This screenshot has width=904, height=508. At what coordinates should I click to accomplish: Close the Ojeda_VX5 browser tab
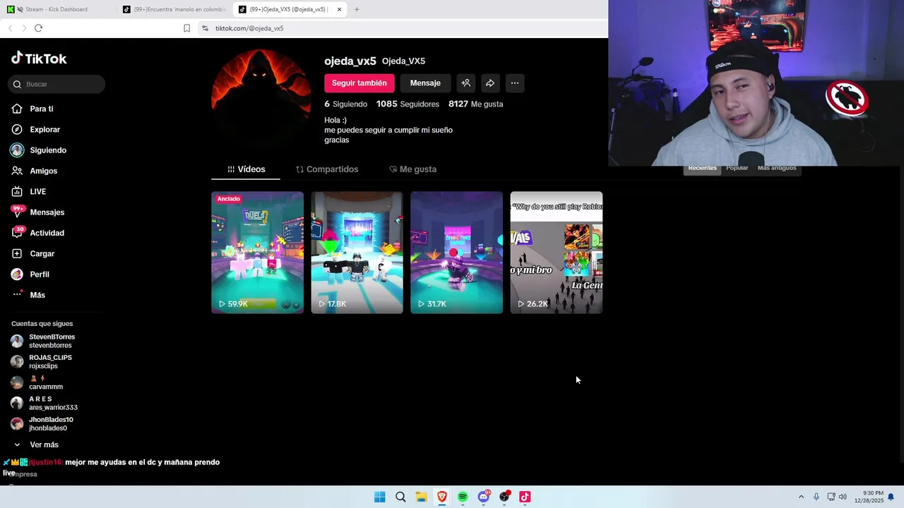point(339,9)
